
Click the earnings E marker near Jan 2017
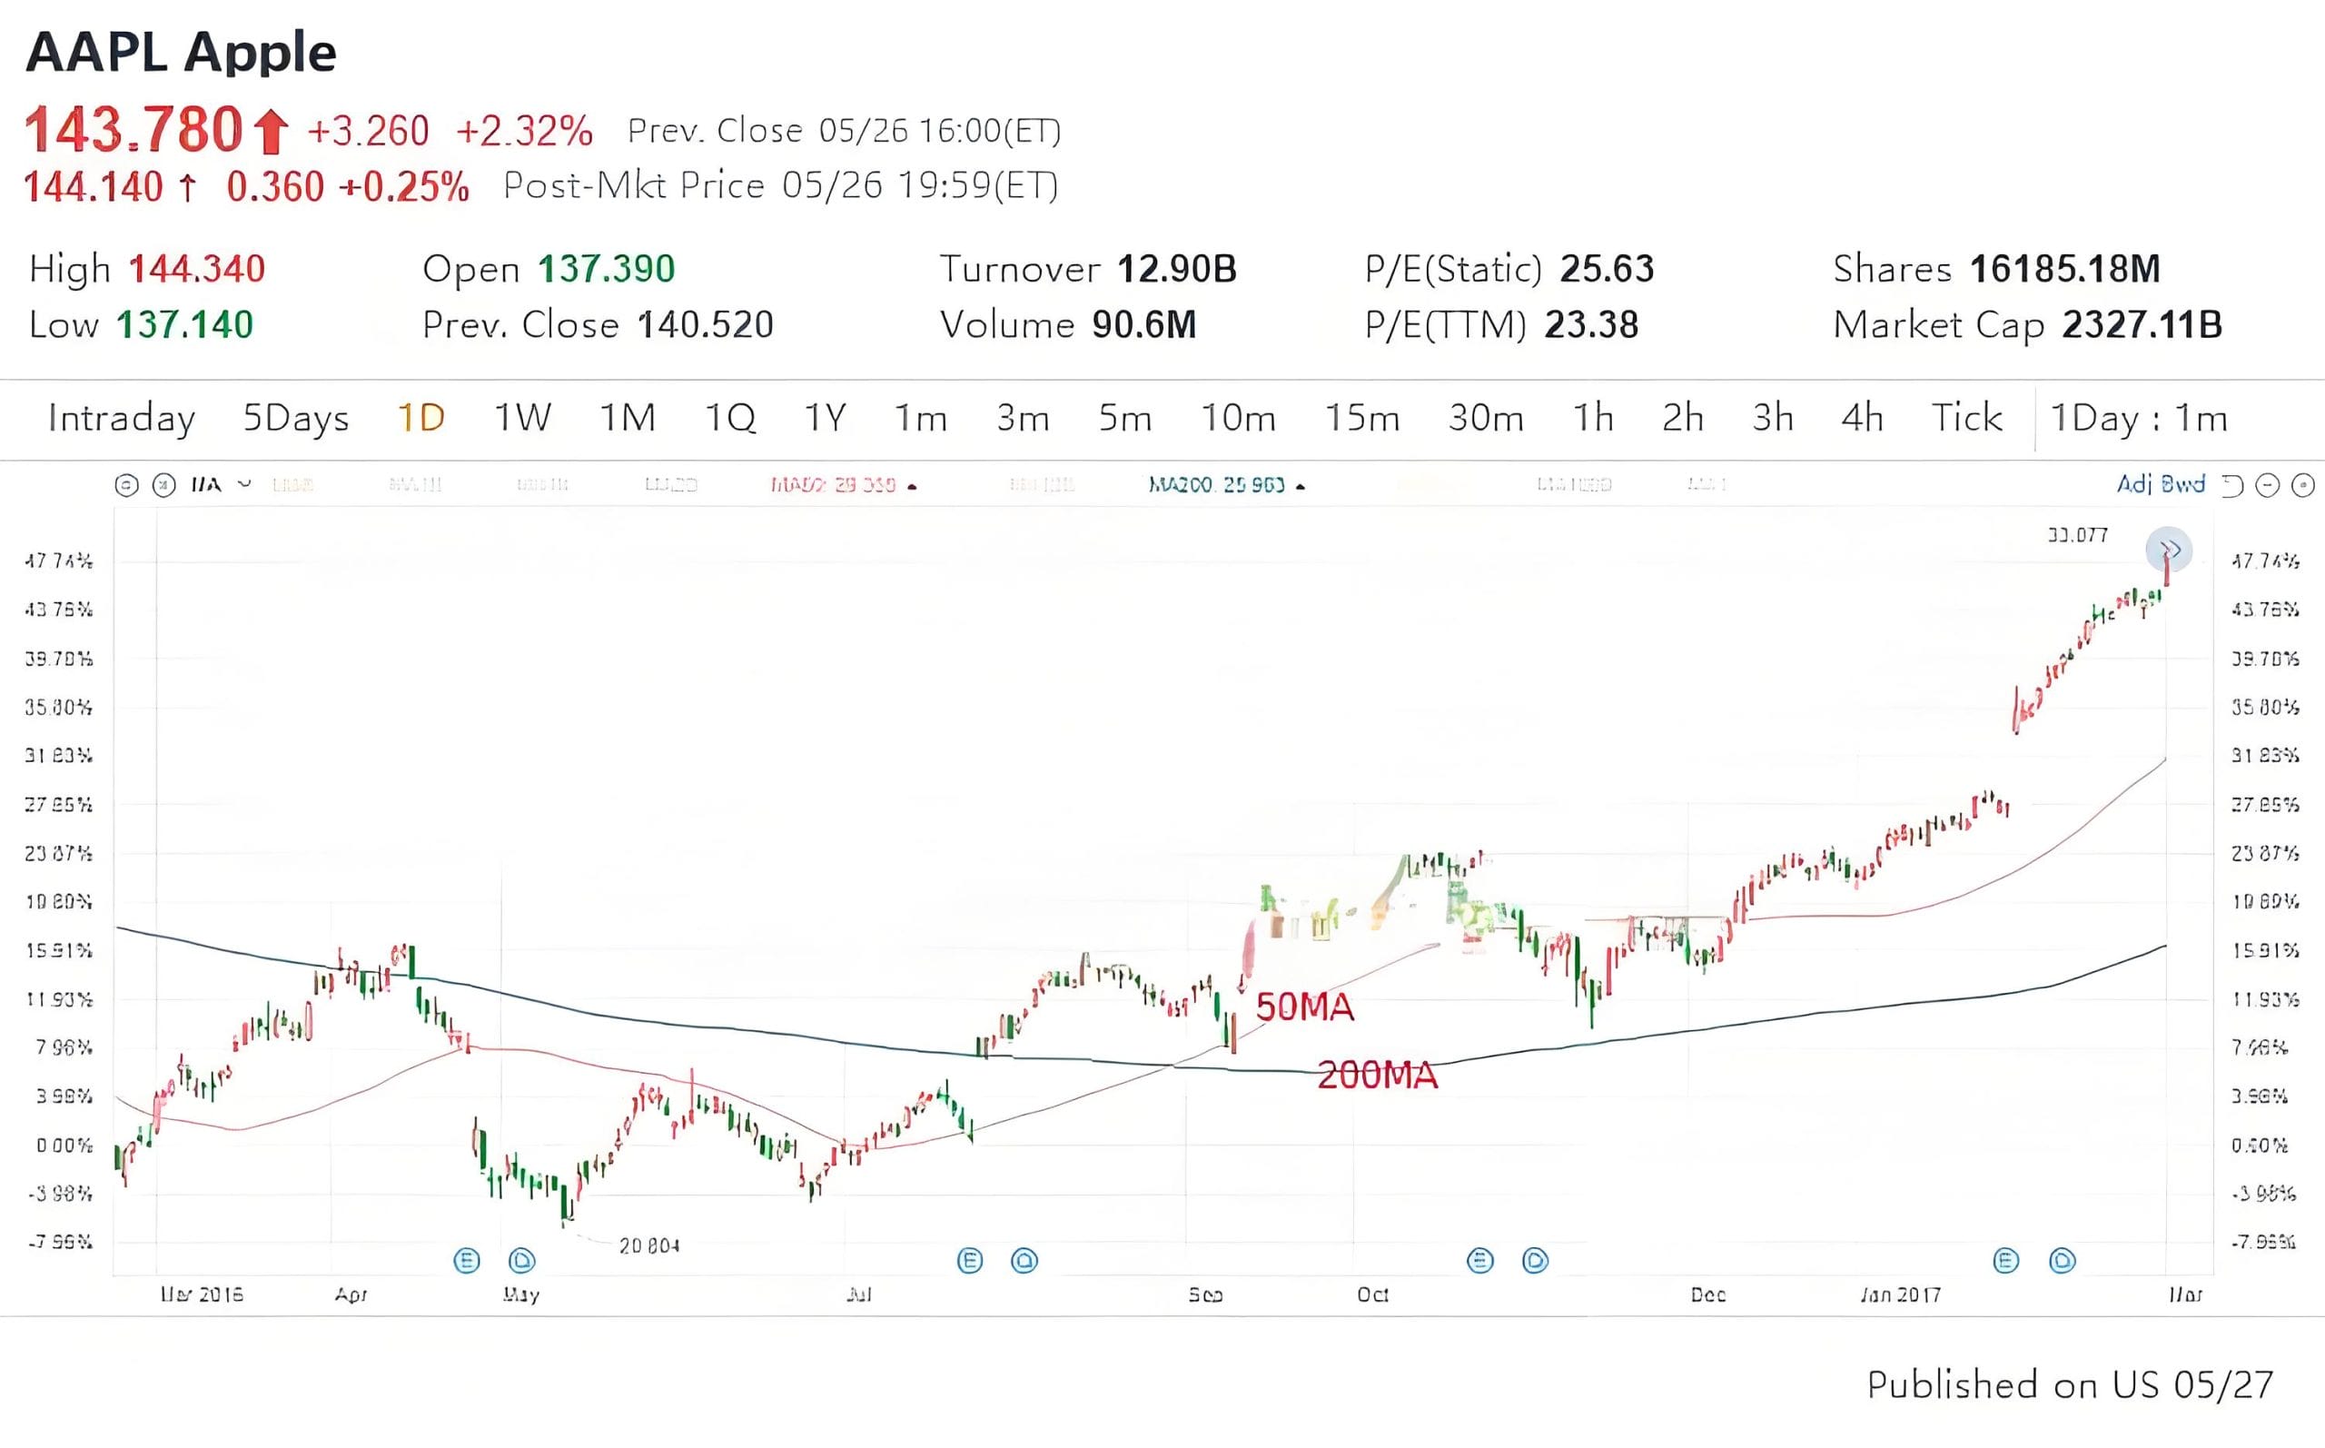click(x=2005, y=1260)
